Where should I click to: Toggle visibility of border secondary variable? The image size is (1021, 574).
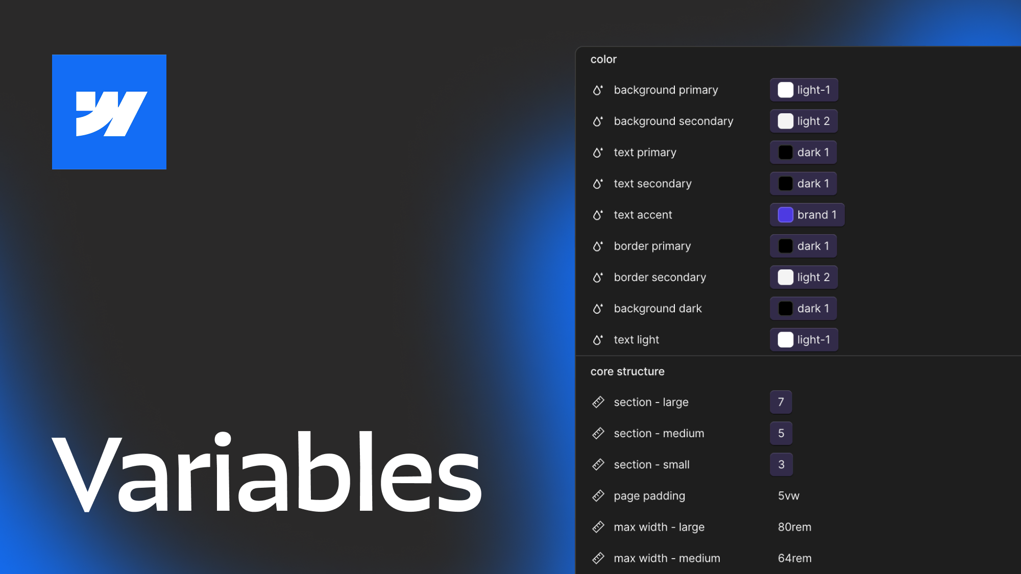[598, 276]
